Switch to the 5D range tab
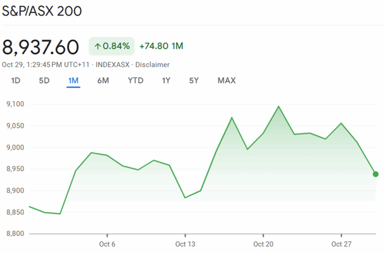This screenshot has height=253, width=384. [44, 80]
